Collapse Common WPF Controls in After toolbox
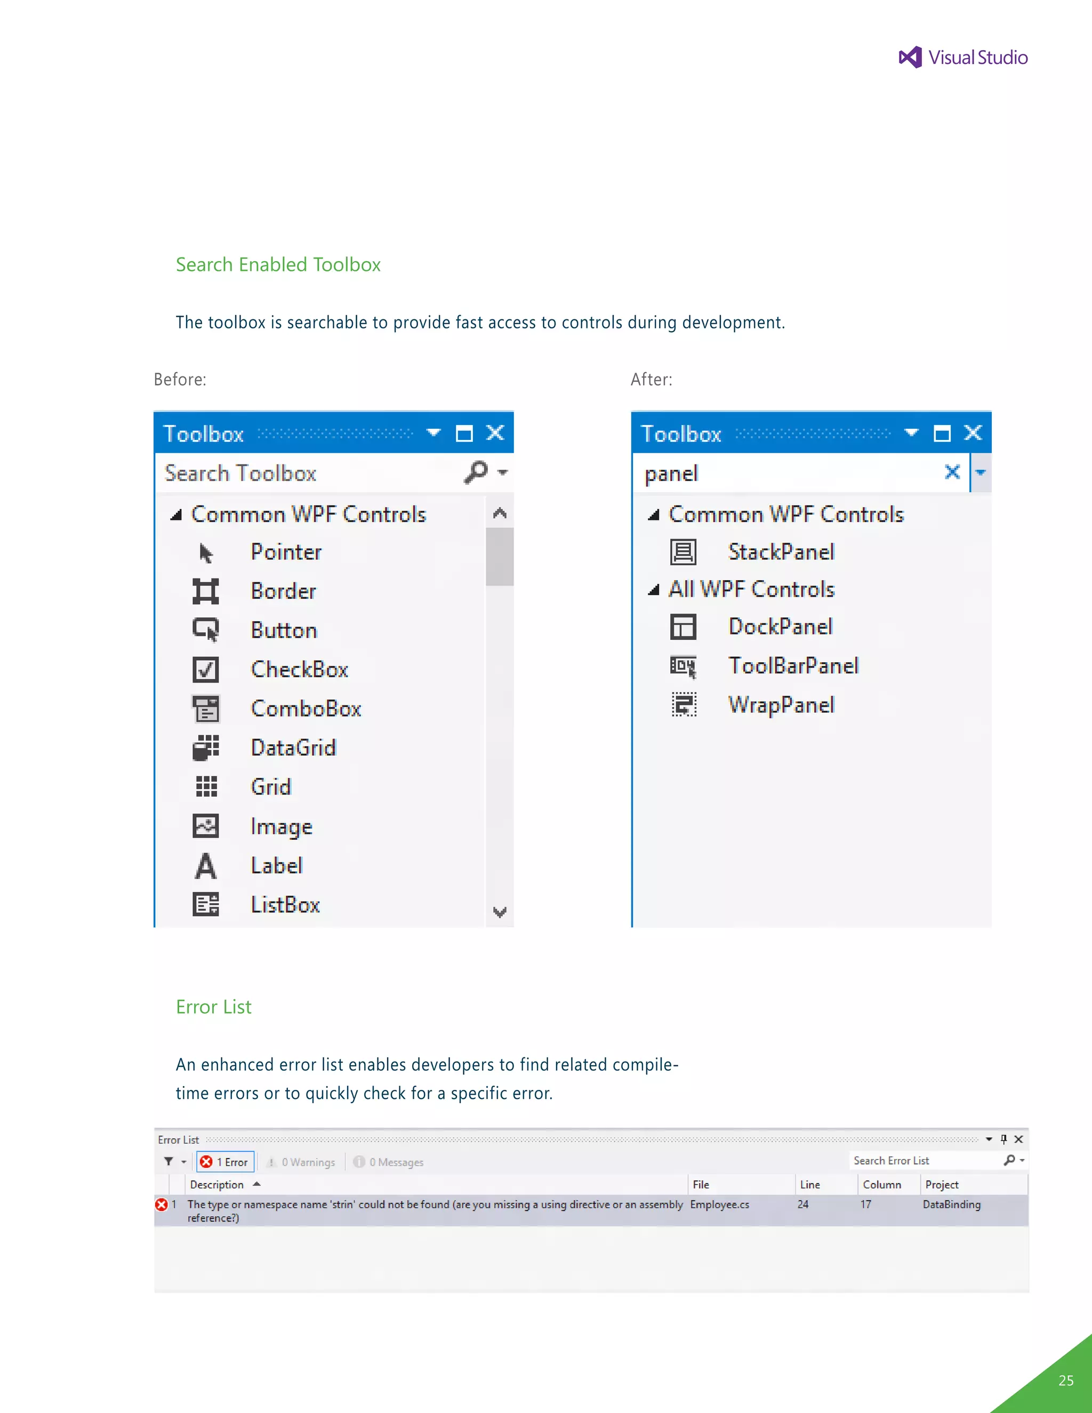Viewport: 1092px width, 1413px height. (653, 515)
